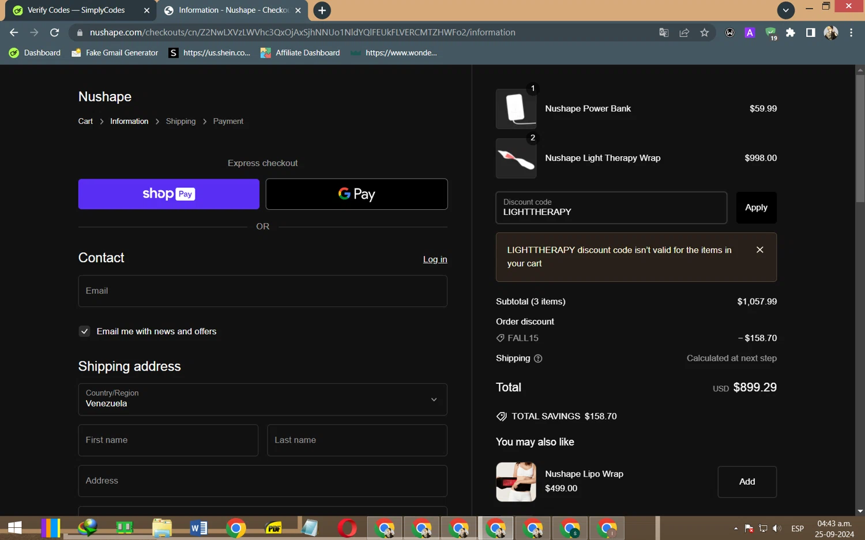Image resolution: width=865 pixels, height=540 pixels.
Task: Open the us.shein.co bookmark
Action: (210, 53)
